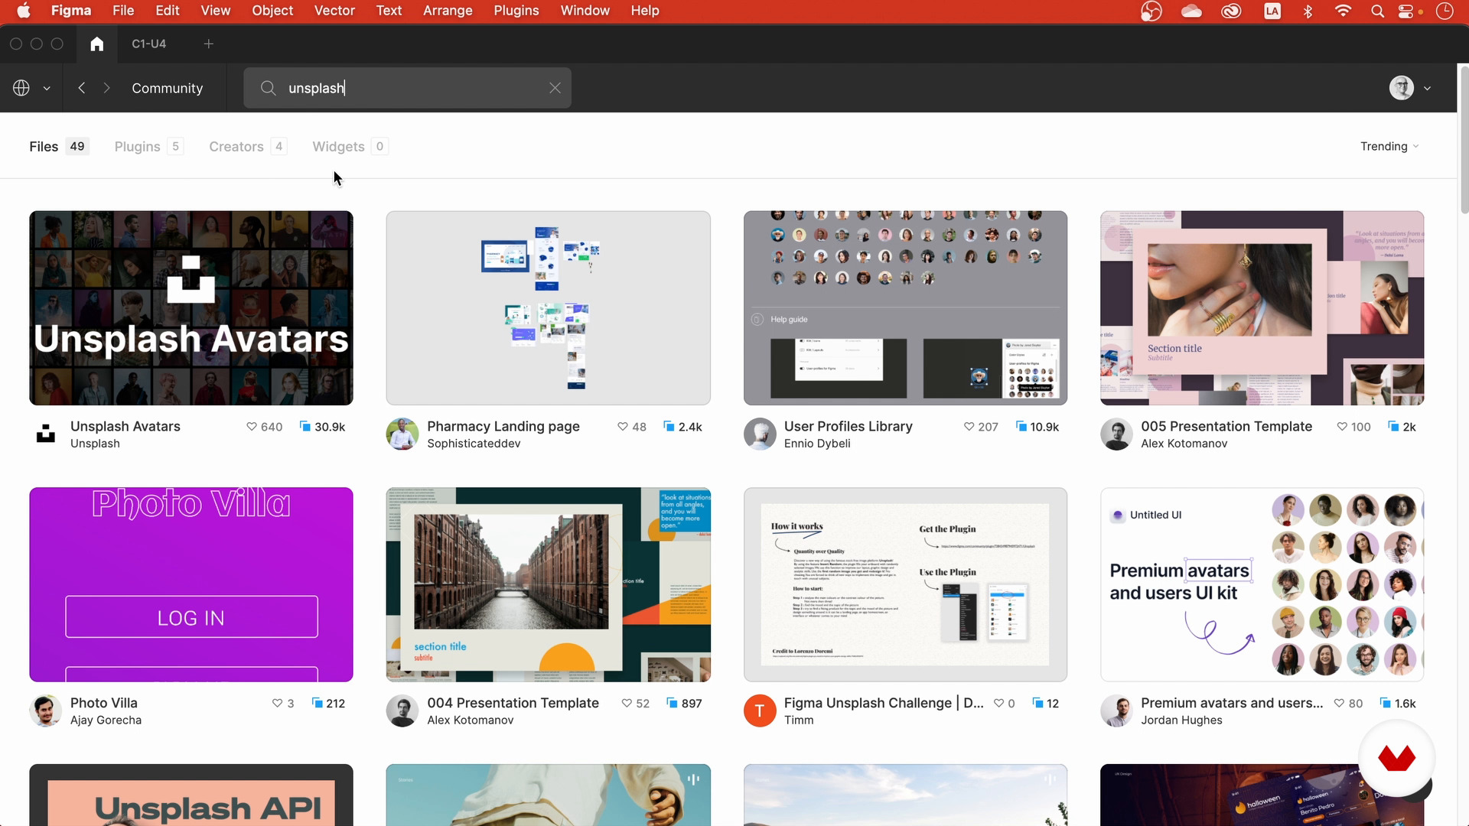Like Photo Villa heart icon
The height and width of the screenshot is (826, 1469).
(277, 703)
